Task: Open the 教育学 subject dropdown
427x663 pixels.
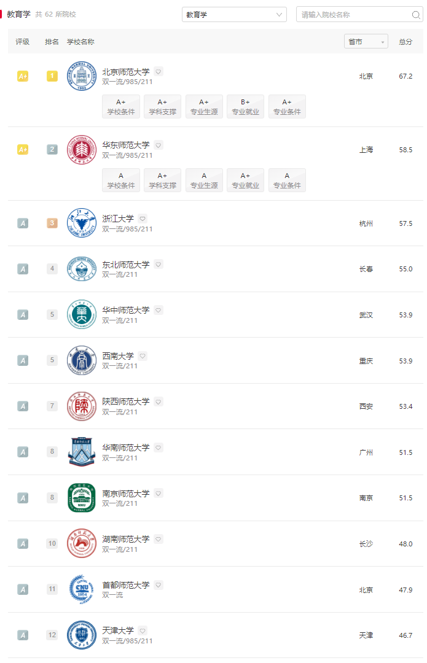Action: [x=233, y=14]
